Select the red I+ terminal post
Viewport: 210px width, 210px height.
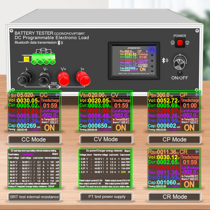(83, 78)
